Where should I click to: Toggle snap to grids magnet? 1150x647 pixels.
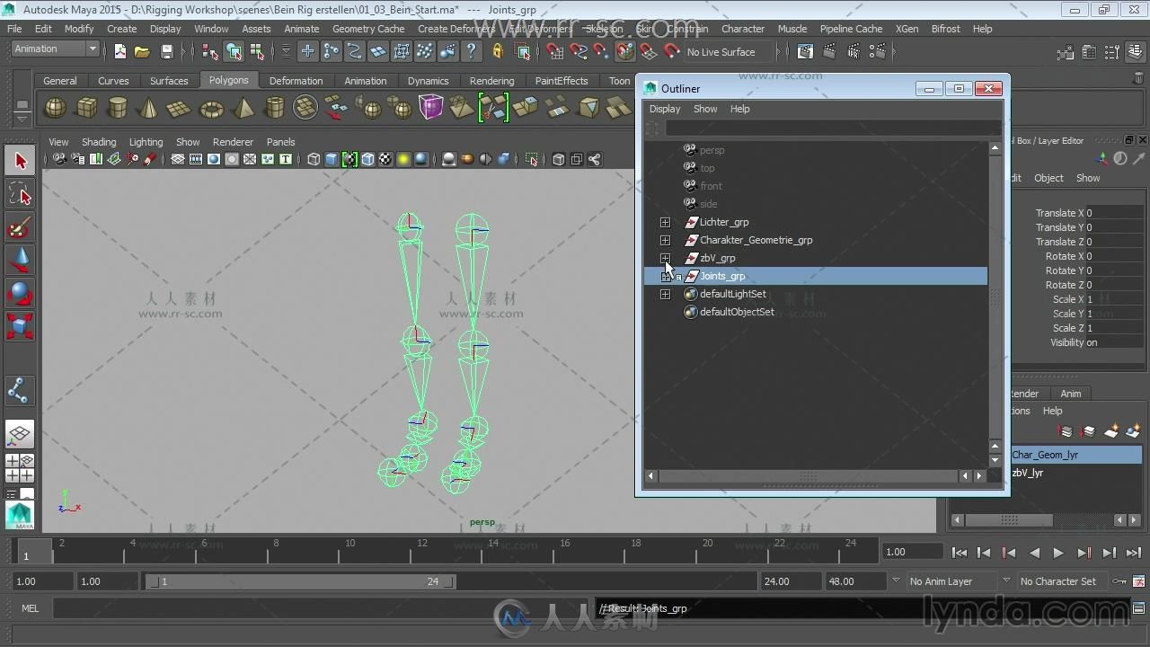pyautogui.click(x=555, y=51)
